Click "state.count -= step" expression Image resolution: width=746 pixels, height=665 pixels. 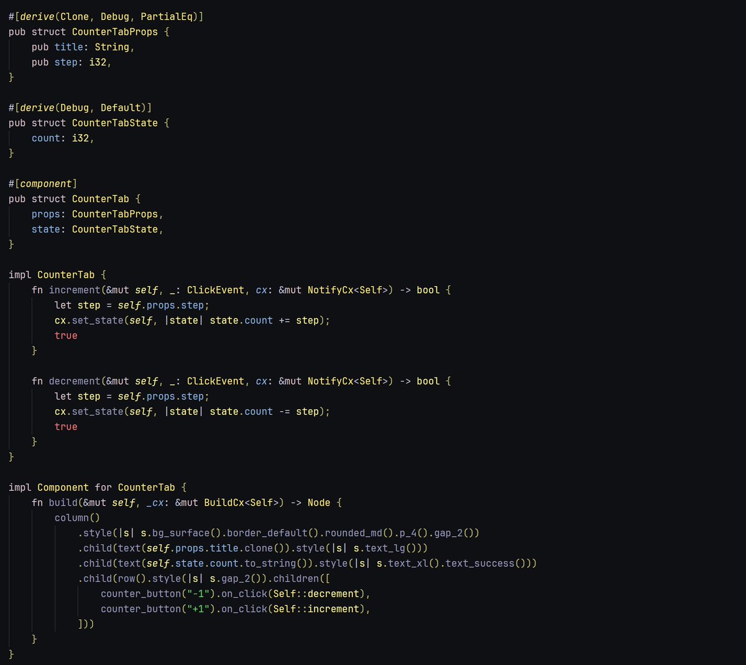tap(264, 412)
